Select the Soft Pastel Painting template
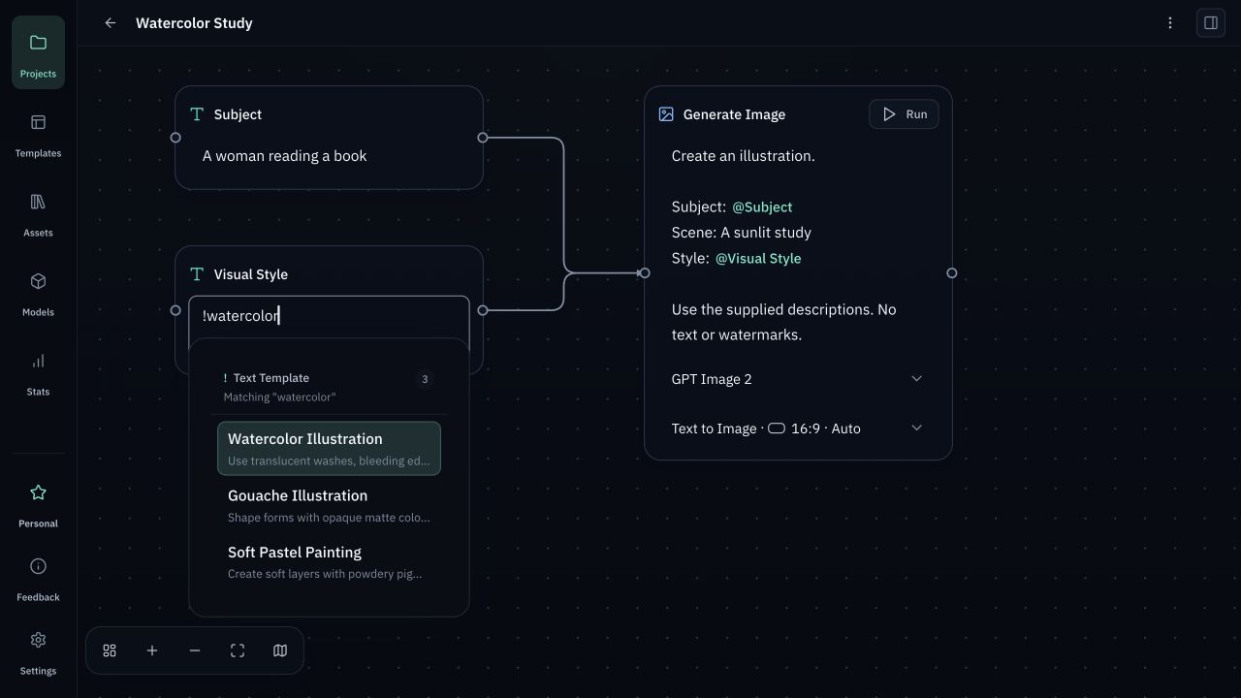 point(329,561)
